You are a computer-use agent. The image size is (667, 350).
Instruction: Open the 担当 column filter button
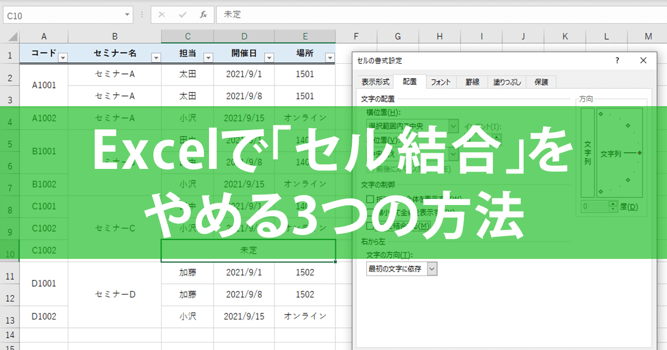coord(208,58)
